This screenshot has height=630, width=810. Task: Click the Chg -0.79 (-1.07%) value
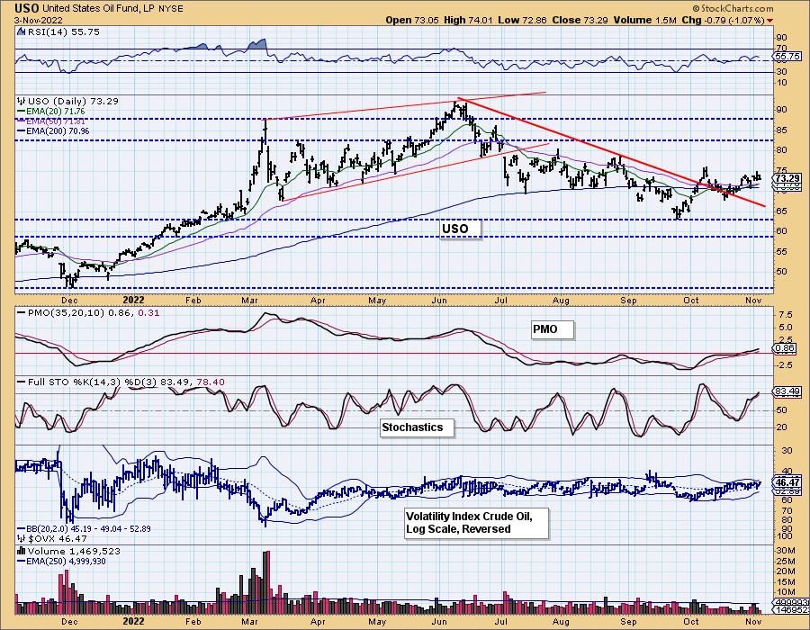click(724, 20)
